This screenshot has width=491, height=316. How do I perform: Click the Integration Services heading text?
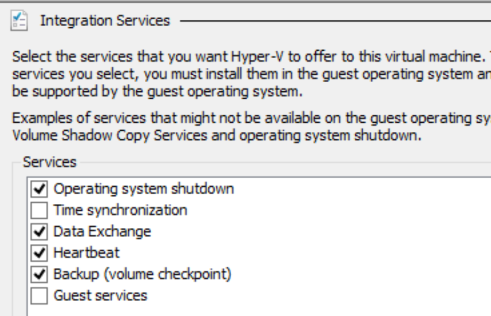(105, 21)
